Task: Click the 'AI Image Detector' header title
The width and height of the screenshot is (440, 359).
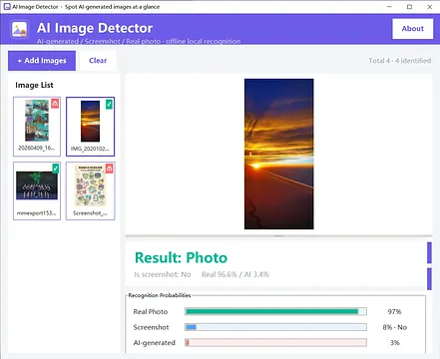Action: click(95, 28)
